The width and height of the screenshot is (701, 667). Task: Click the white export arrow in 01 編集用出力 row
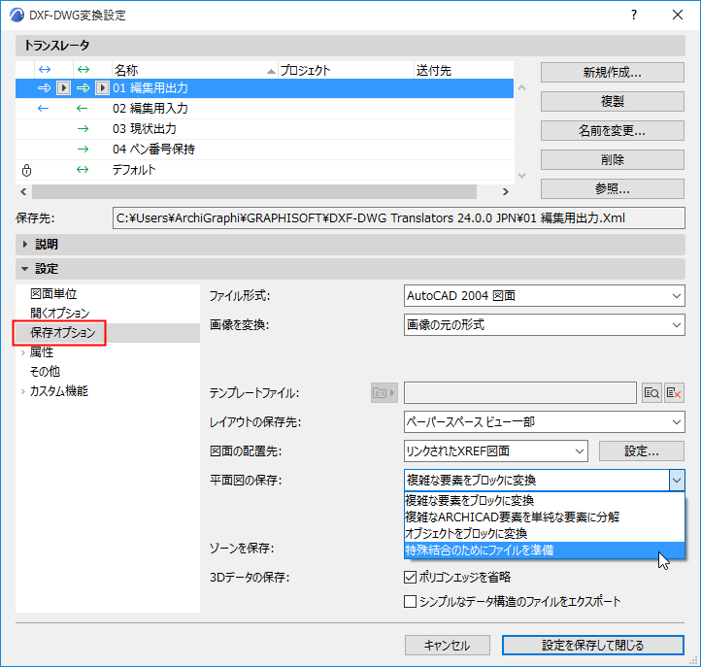tap(44, 88)
